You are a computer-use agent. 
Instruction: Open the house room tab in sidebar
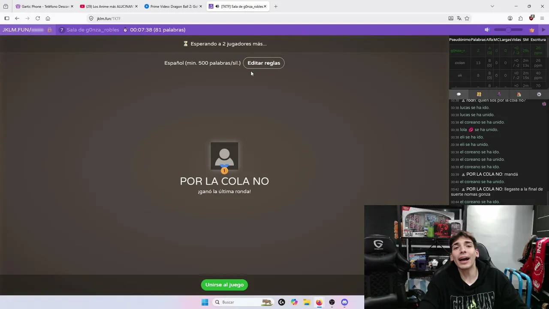519,94
